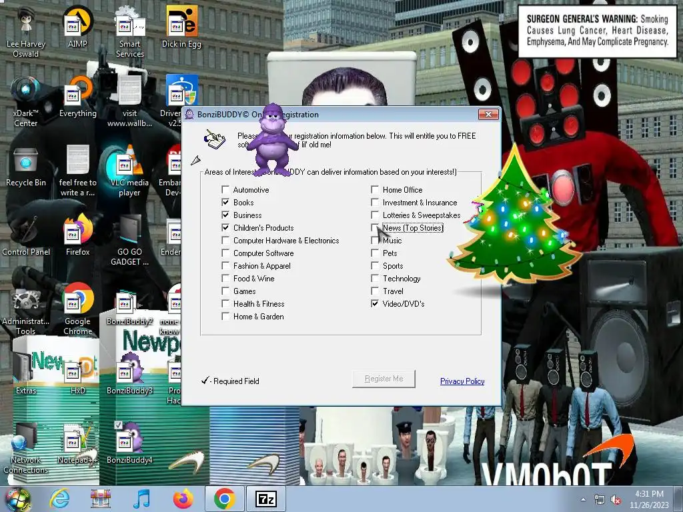Launch Internet Explorer from the taskbar
The image size is (683, 512).
pos(59,499)
